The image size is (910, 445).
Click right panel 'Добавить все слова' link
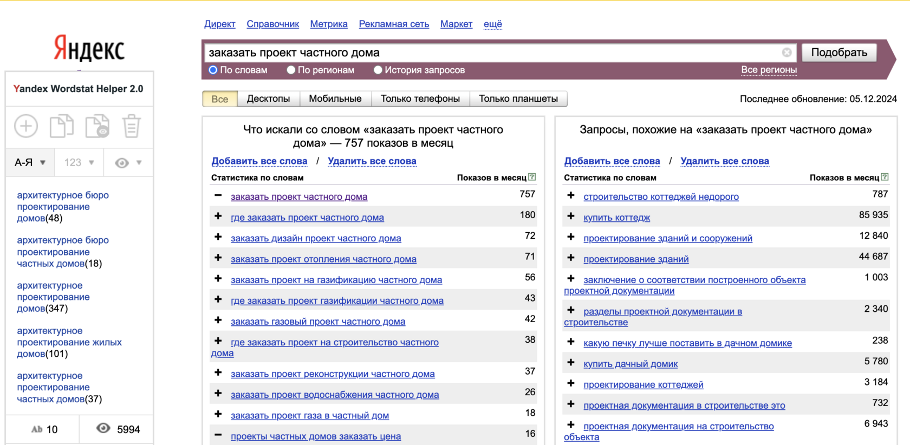point(612,161)
